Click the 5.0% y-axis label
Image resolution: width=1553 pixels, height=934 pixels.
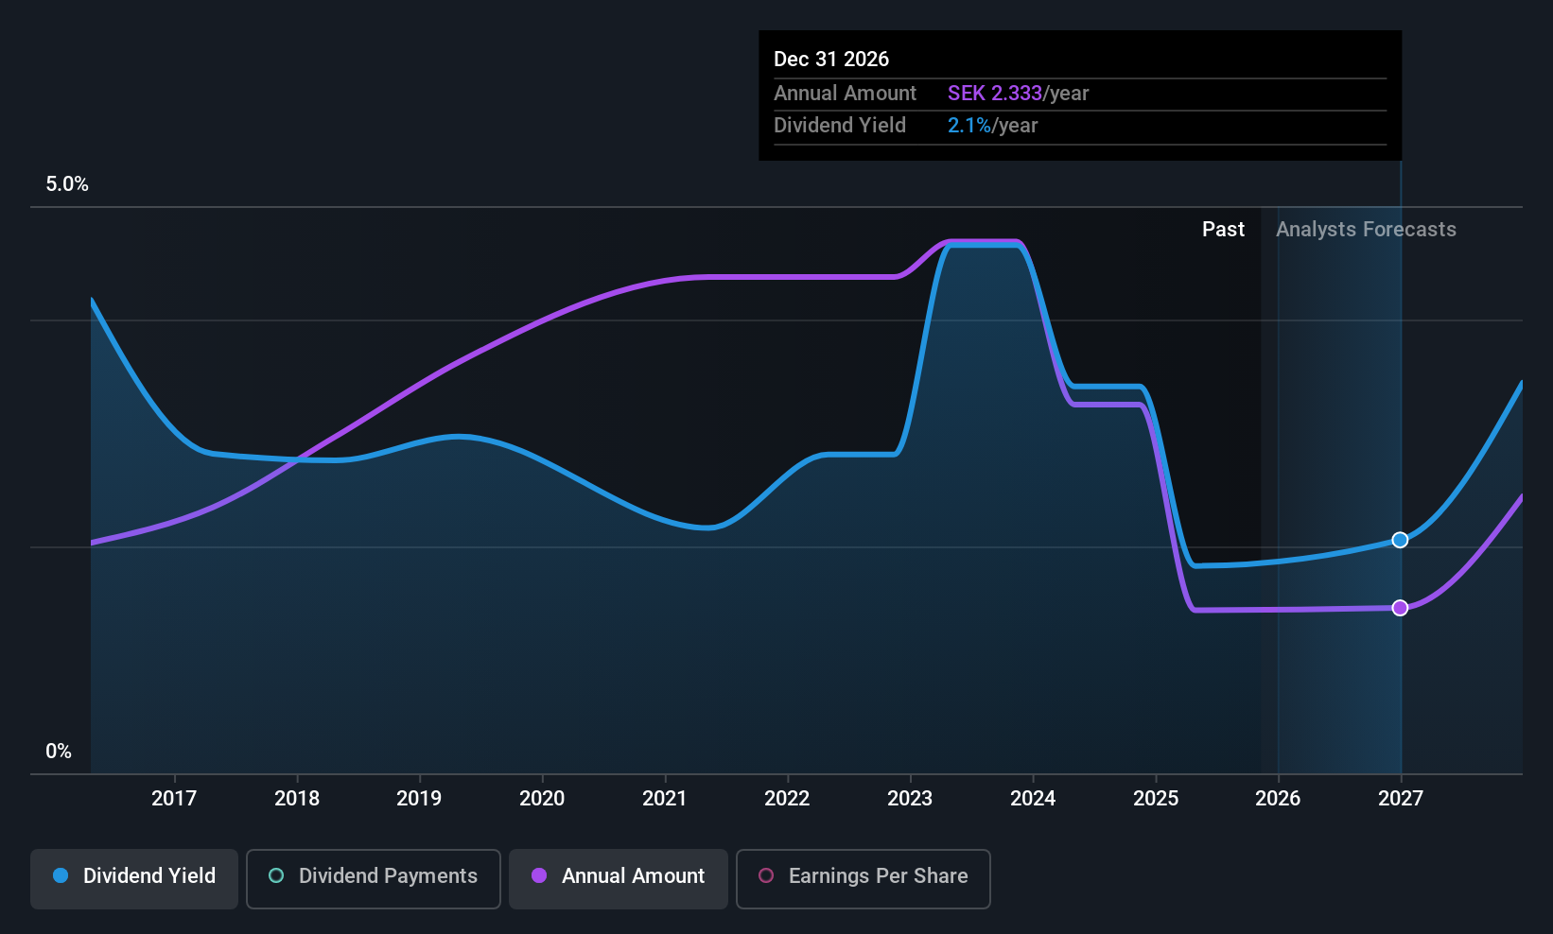tap(67, 184)
